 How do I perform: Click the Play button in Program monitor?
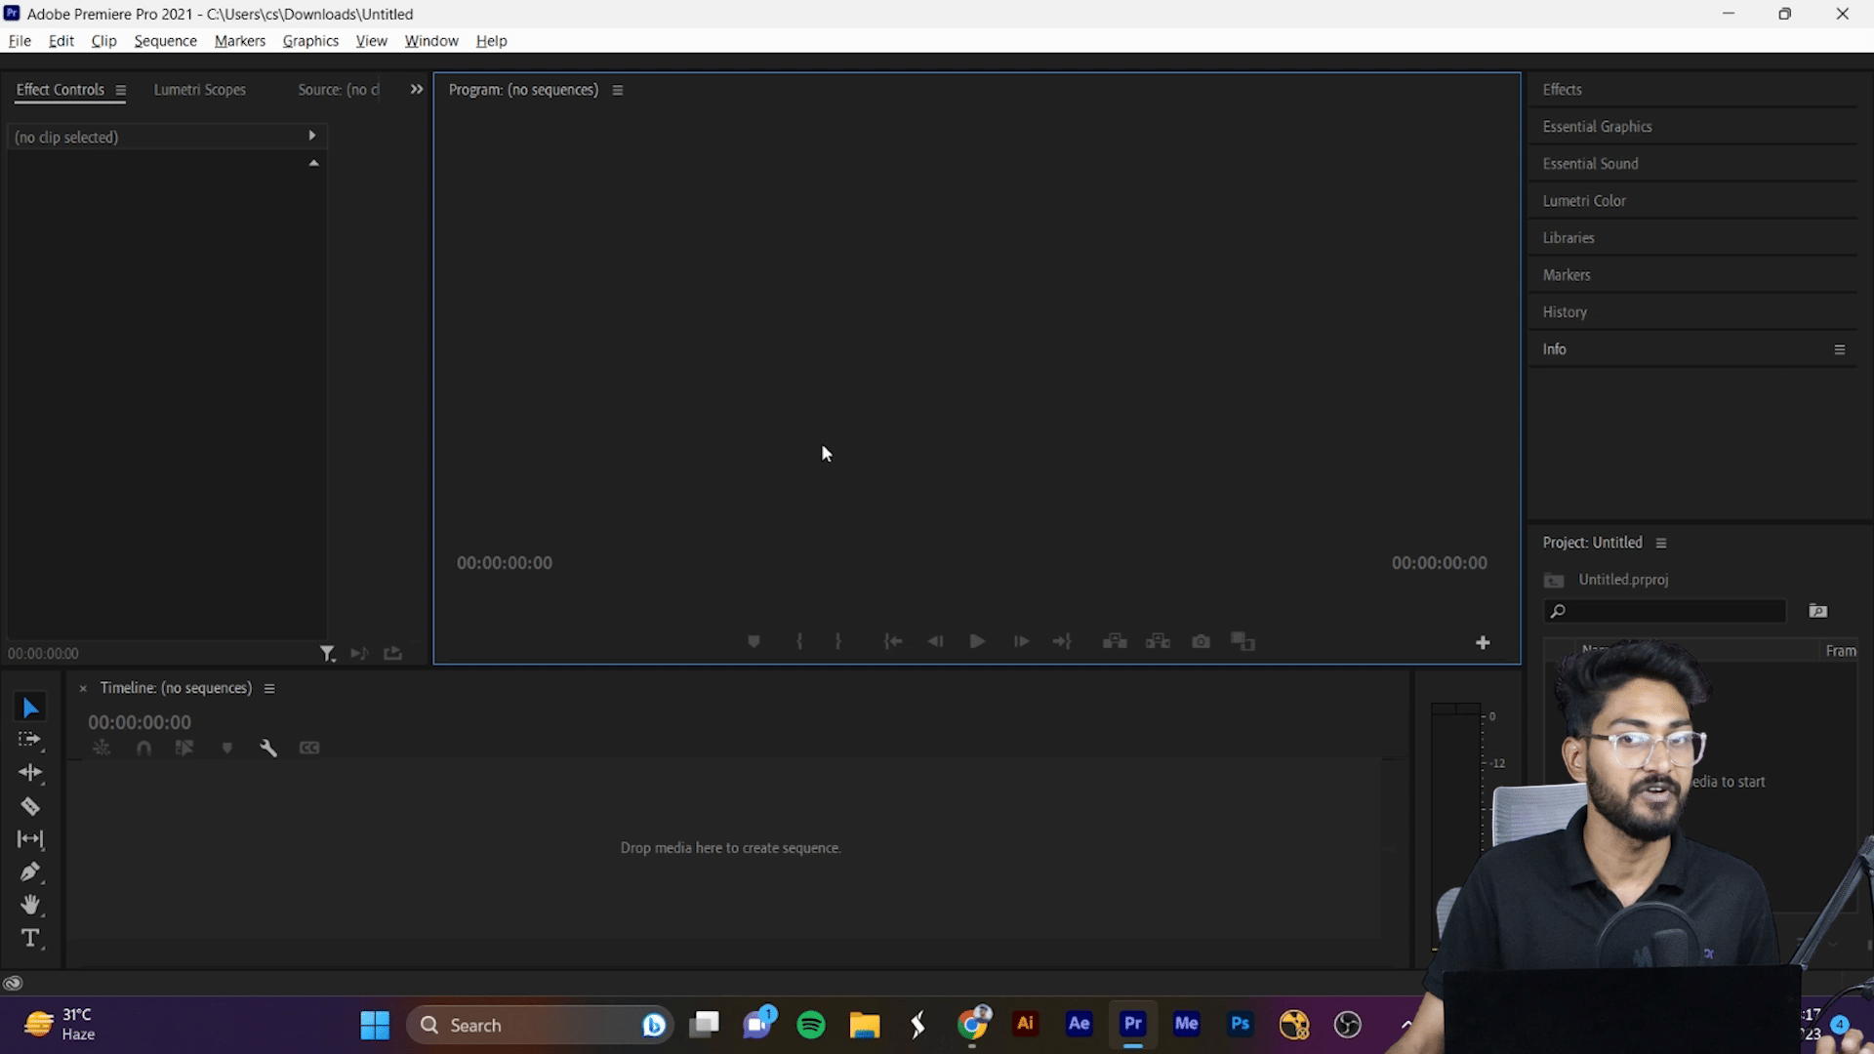(977, 641)
